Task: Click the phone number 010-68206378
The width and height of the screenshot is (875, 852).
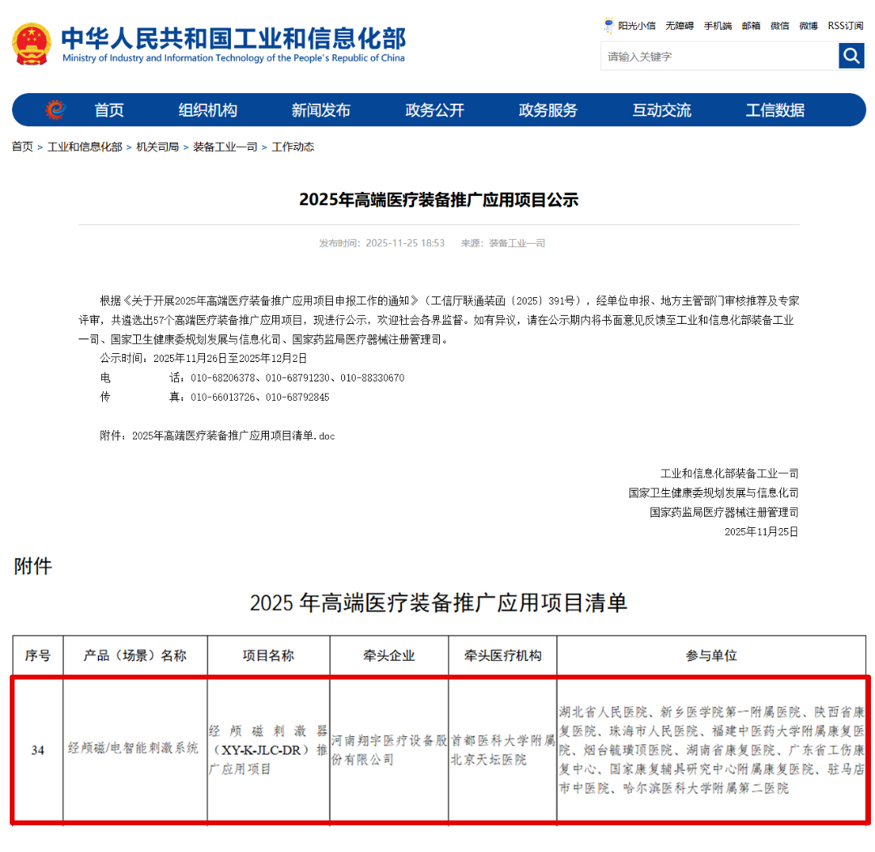Action: tap(223, 377)
